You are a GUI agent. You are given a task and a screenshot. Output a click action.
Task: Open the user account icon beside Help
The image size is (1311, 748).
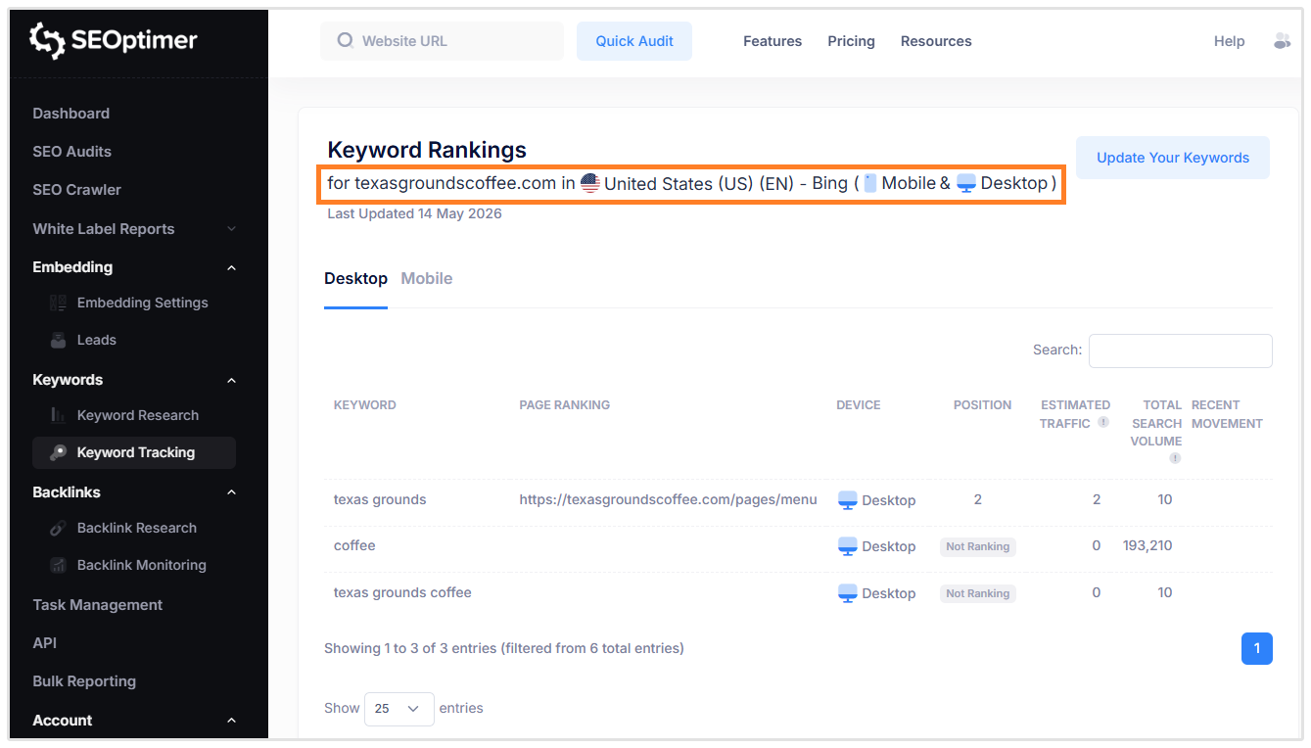click(x=1282, y=41)
